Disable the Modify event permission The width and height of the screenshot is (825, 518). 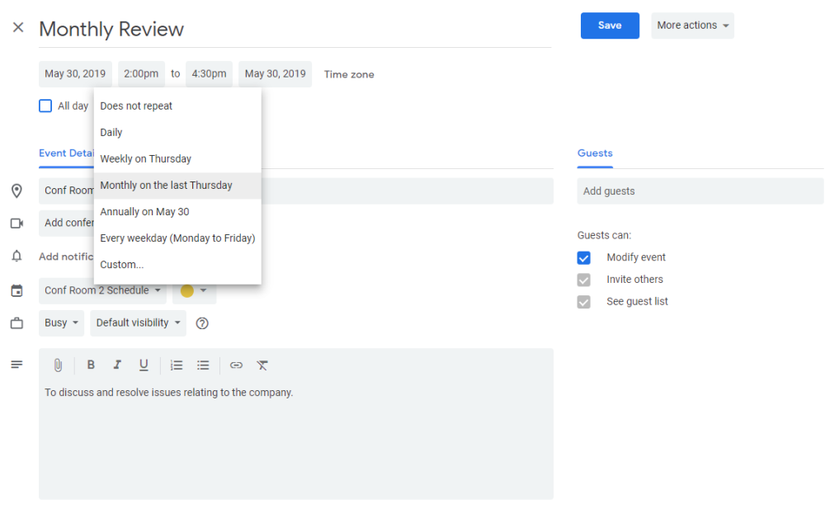click(x=583, y=257)
